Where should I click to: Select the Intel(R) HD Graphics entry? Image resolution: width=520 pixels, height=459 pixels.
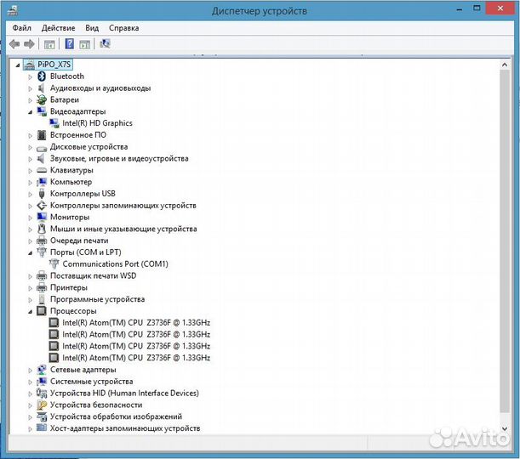coord(98,123)
